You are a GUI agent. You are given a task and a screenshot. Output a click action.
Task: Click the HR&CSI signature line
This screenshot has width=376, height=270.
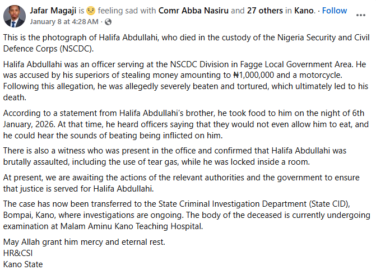pos(19,253)
